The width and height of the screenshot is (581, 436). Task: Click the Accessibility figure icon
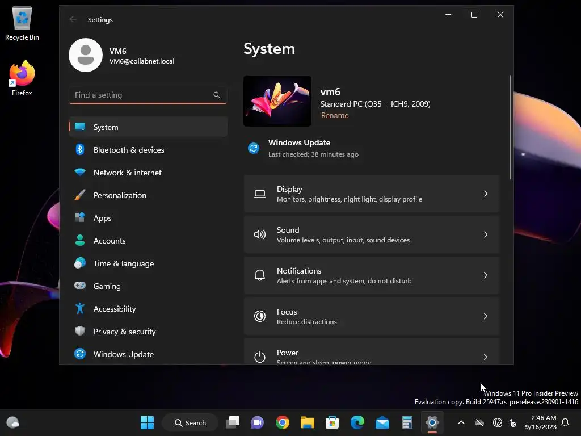click(x=80, y=308)
